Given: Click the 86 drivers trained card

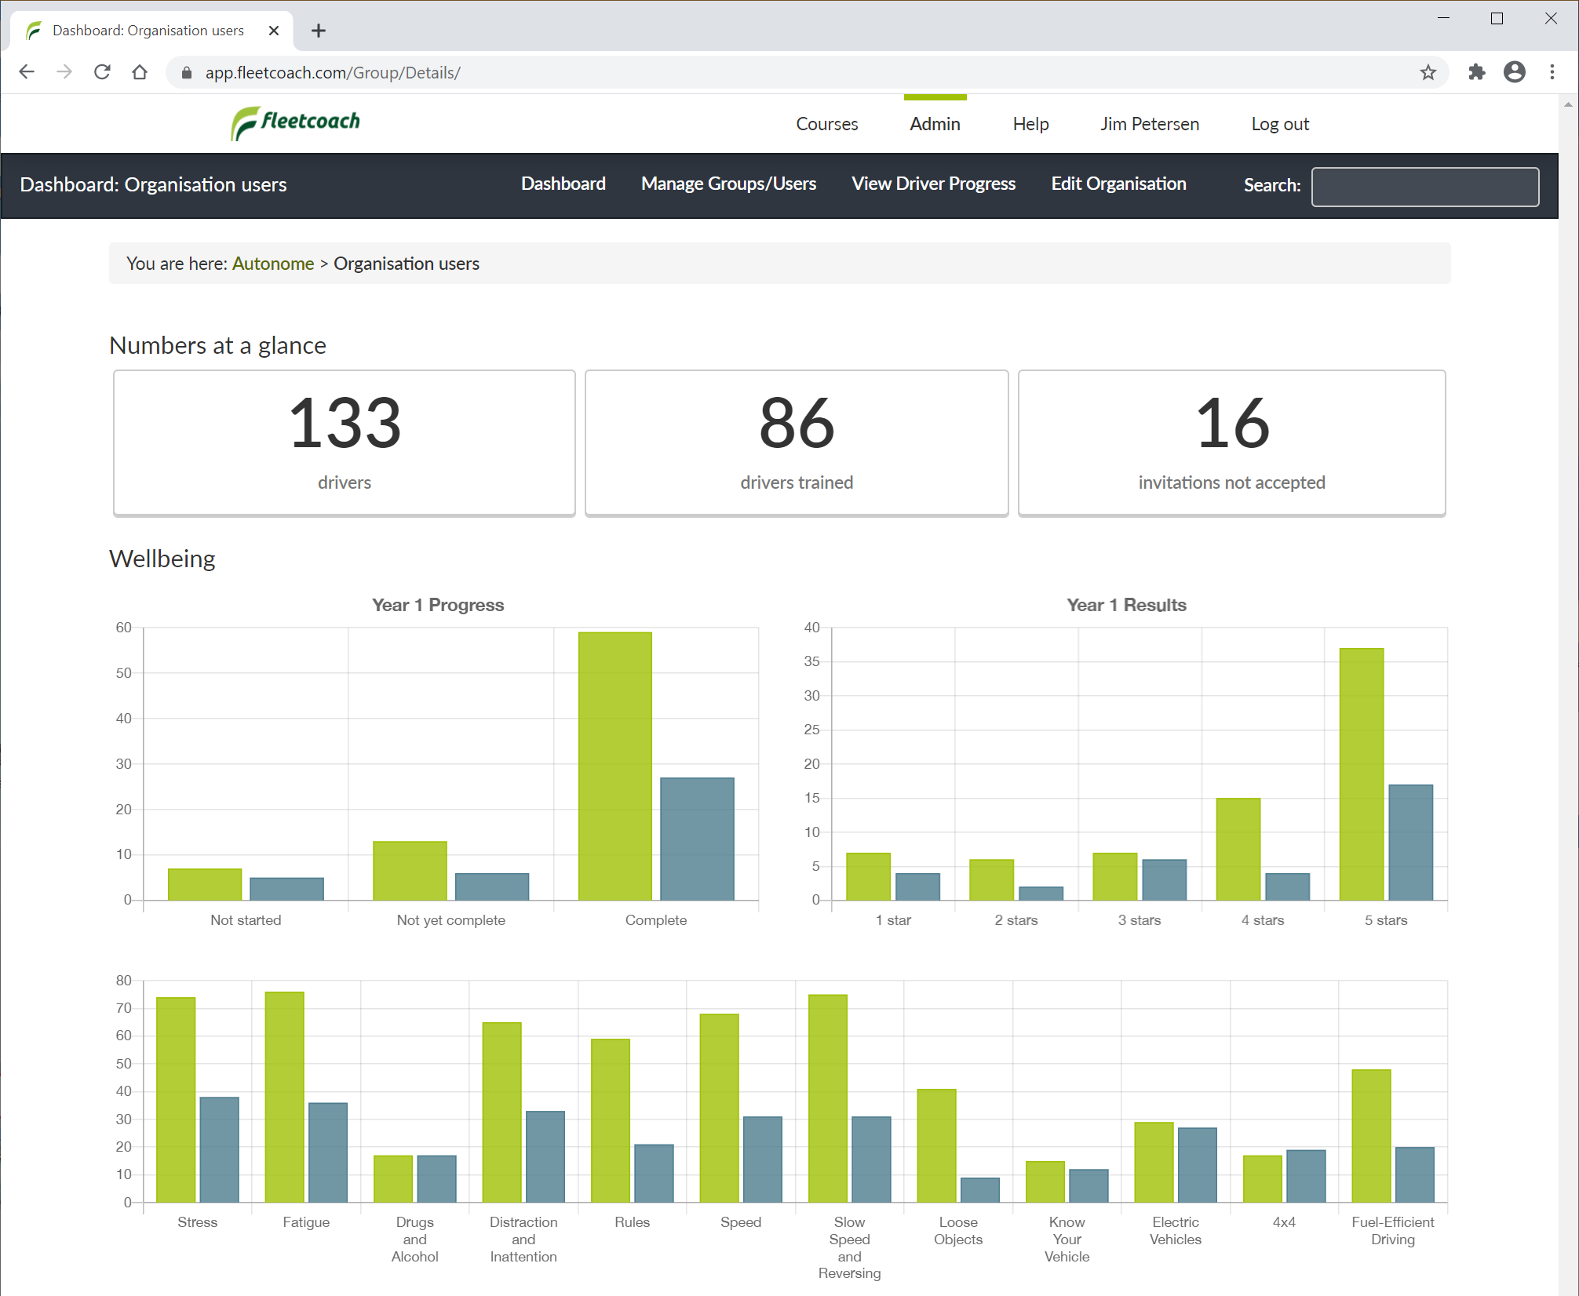Looking at the screenshot, I should point(797,442).
